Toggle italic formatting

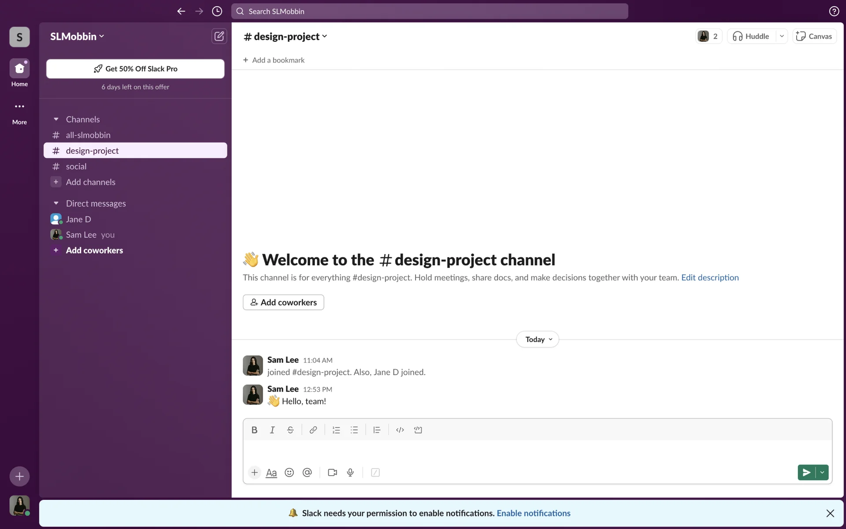click(272, 430)
